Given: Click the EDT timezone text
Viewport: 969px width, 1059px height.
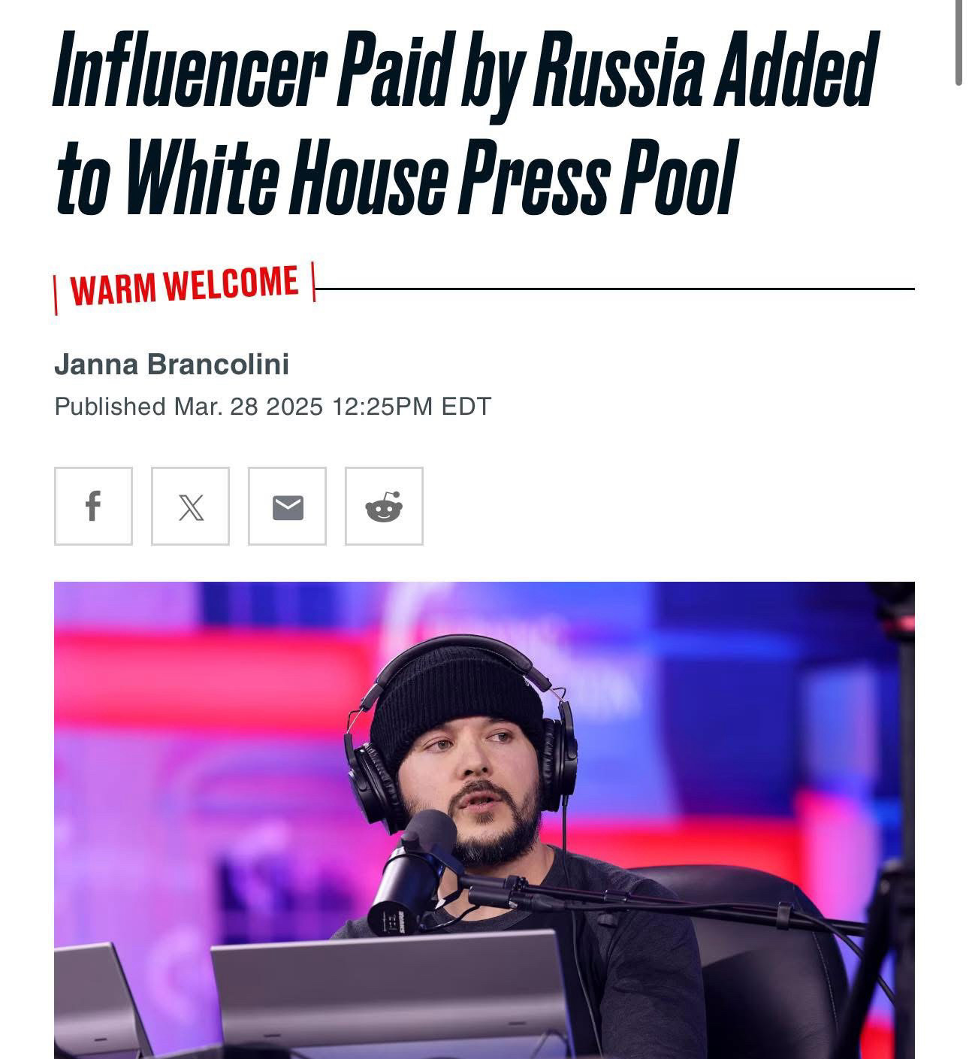Looking at the screenshot, I should click(x=466, y=407).
